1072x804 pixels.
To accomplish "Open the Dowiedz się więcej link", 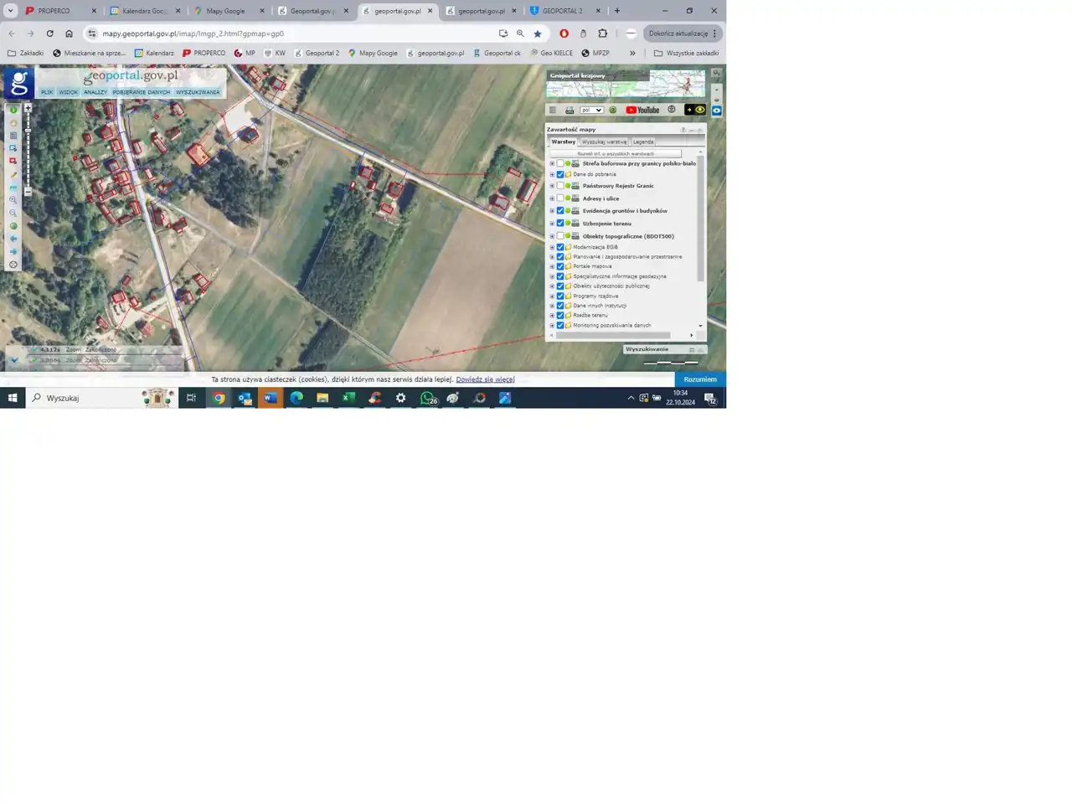I will [x=485, y=379].
